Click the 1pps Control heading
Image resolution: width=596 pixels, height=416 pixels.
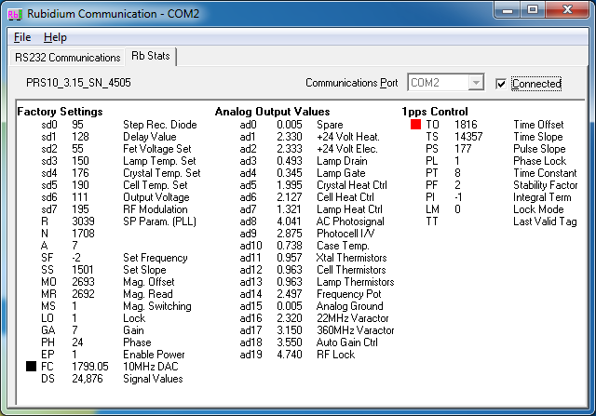[x=435, y=112]
